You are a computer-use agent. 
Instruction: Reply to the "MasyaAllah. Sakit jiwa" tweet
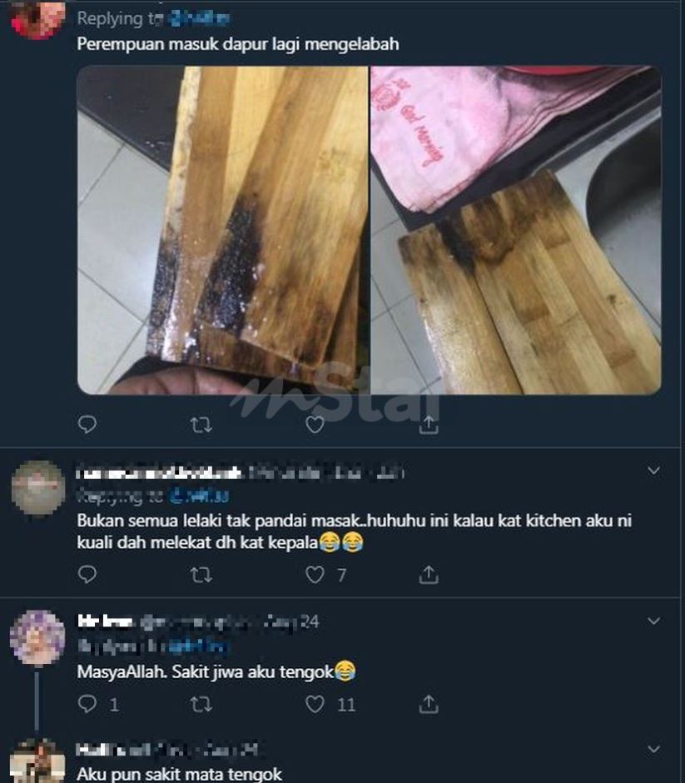[x=87, y=705]
